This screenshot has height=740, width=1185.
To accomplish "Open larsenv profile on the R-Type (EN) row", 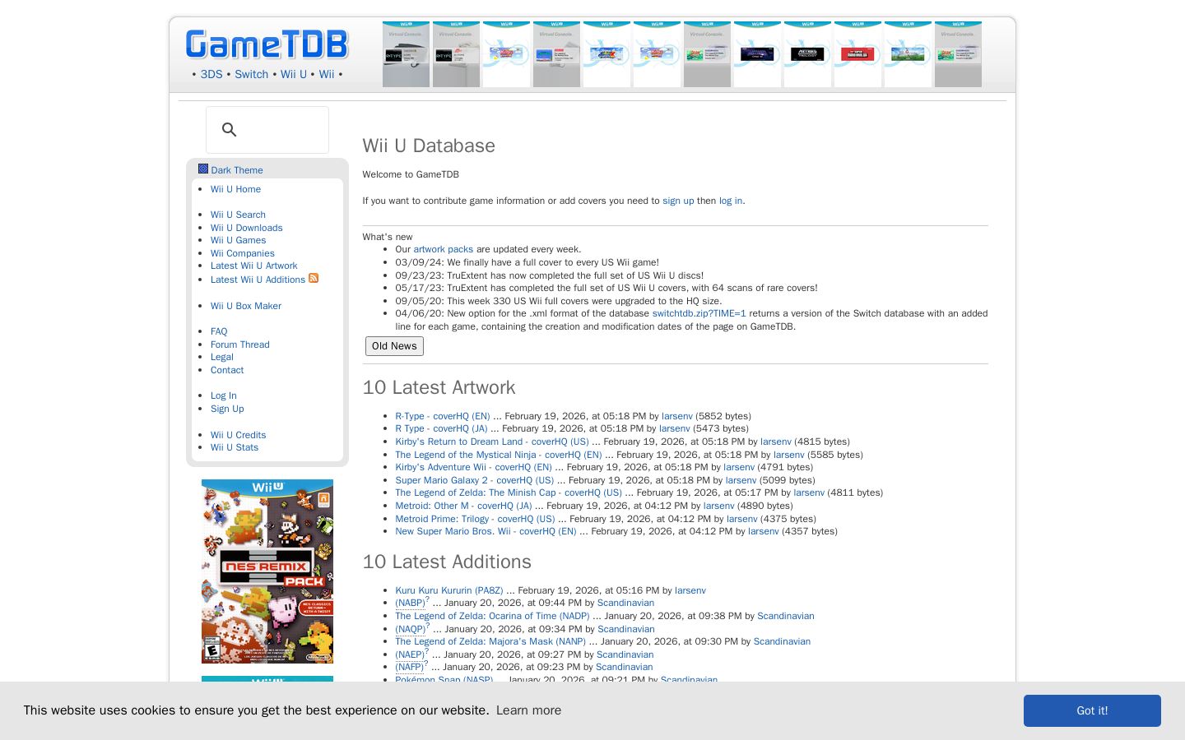I will 677,416.
